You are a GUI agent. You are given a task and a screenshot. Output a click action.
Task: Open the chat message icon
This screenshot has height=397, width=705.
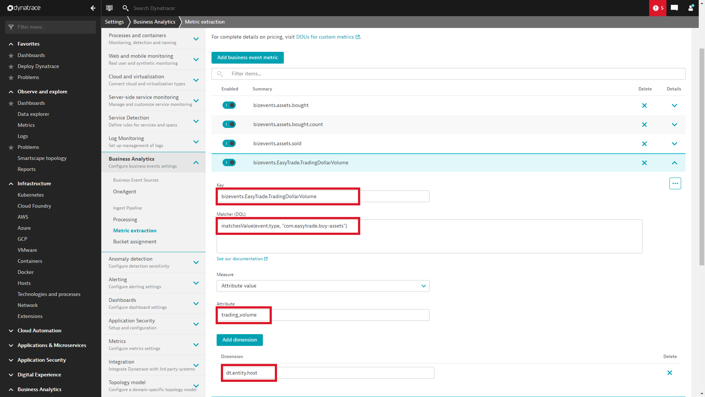click(x=674, y=8)
